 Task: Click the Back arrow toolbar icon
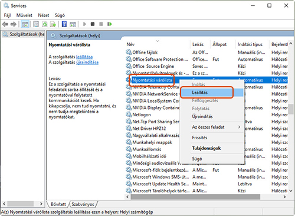(x=5, y=24)
